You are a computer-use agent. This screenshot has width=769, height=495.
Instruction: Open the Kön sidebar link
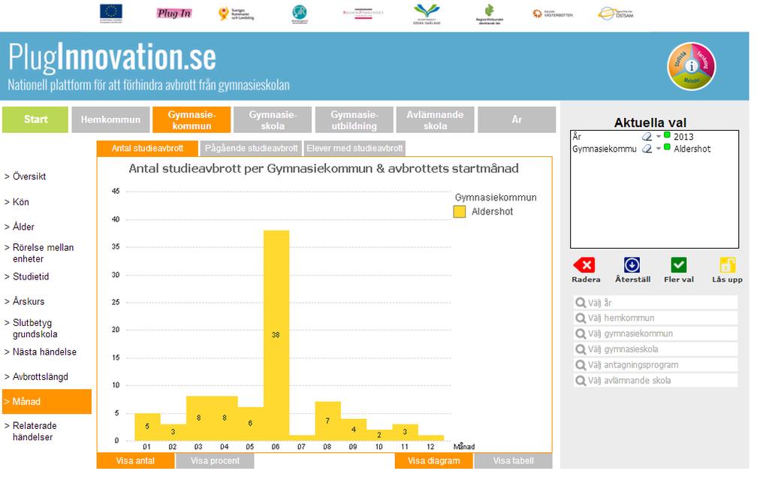[x=20, y=202]
